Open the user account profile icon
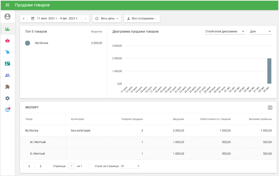This screenshot has width=279, height=176. (x=7, y=16)
